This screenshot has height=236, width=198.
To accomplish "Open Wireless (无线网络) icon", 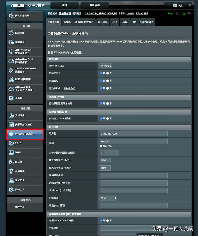I will (x=11, y=115).
